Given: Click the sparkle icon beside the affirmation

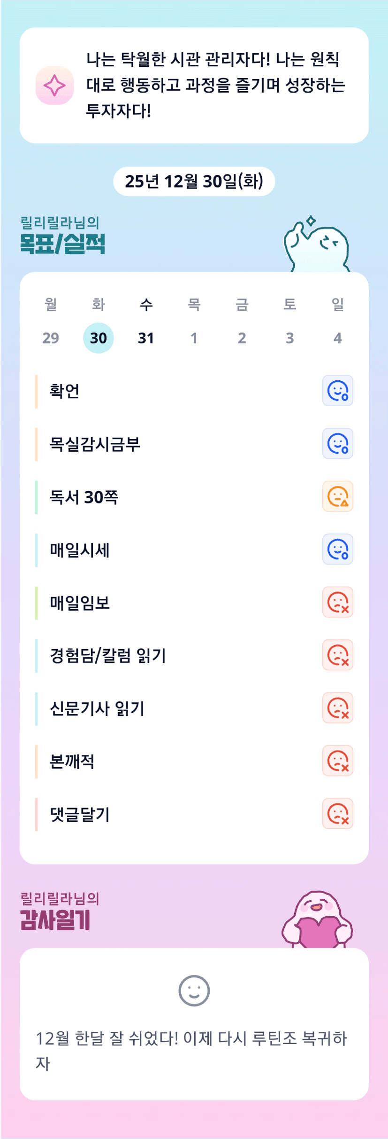Looking at the screenshot, I should click(x=54, y=86).
